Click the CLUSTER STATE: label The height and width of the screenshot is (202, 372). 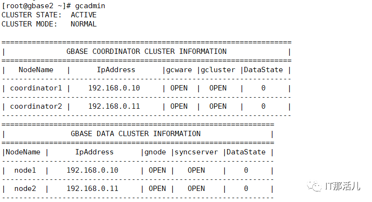[31, 15]
